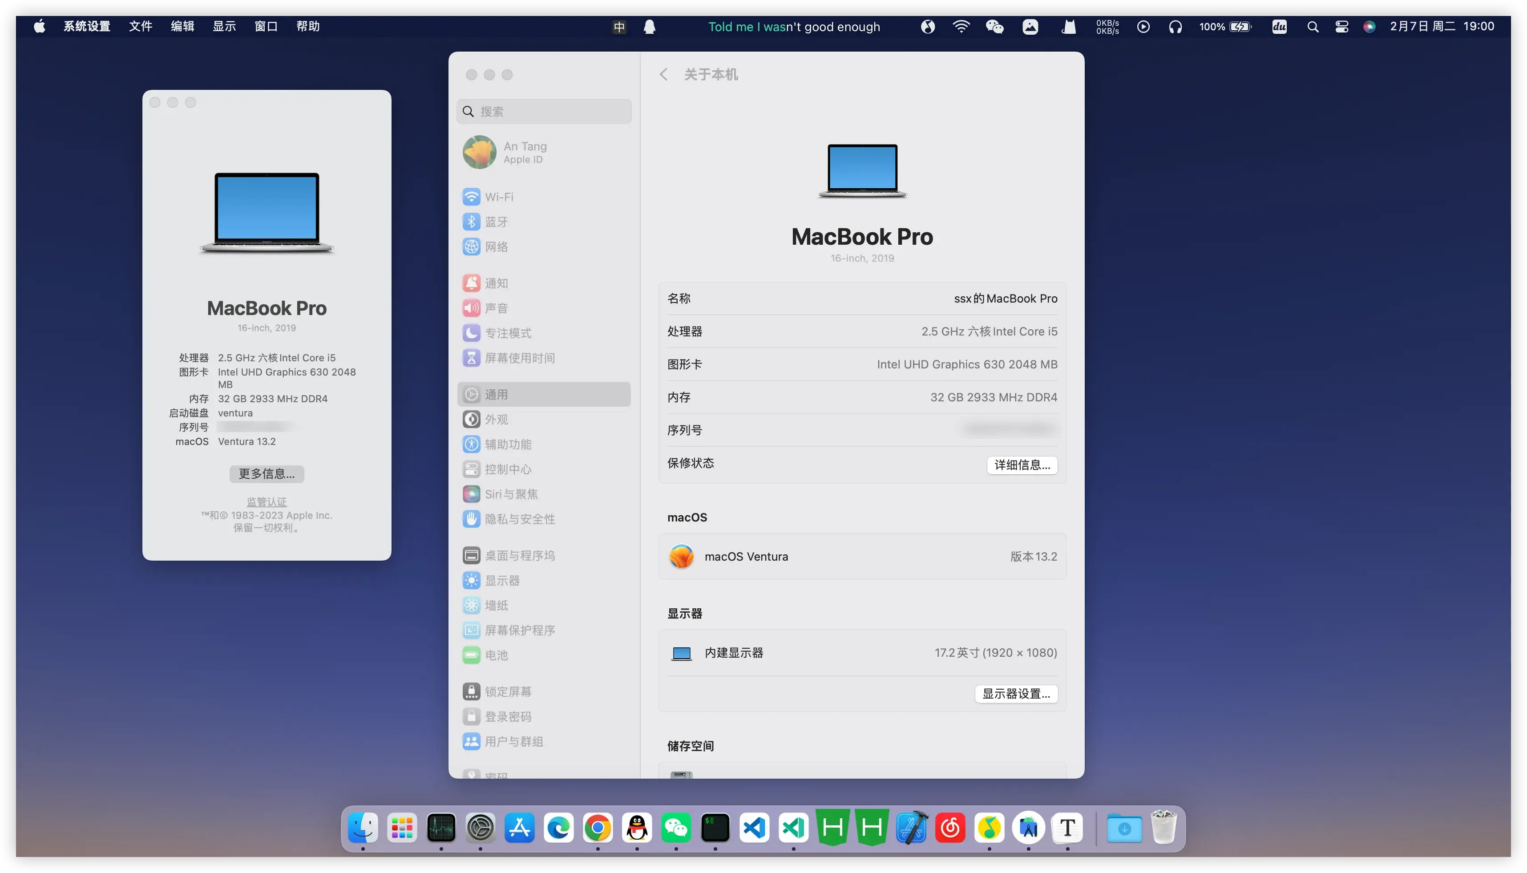The height and width of the screenshot is (873, 1527).
Task: Click date and time in menu bar
Action: [1442, 26]
